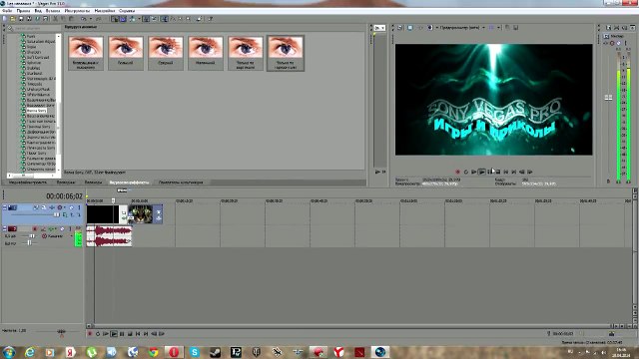The height and width of the screenshot is (359, 639).
Task: Click the audio track volume slider
Action: [32, 236]
